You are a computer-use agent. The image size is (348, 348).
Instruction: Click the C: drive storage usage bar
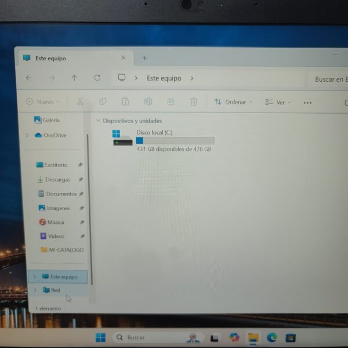pyautogui.click(x=175, y=141)
